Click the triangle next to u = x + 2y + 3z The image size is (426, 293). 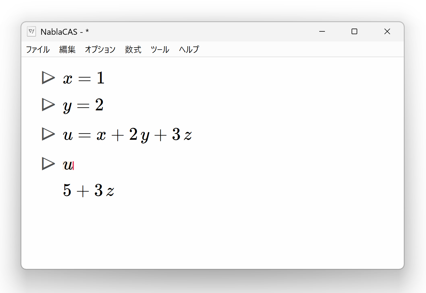(x=48, y=134)
